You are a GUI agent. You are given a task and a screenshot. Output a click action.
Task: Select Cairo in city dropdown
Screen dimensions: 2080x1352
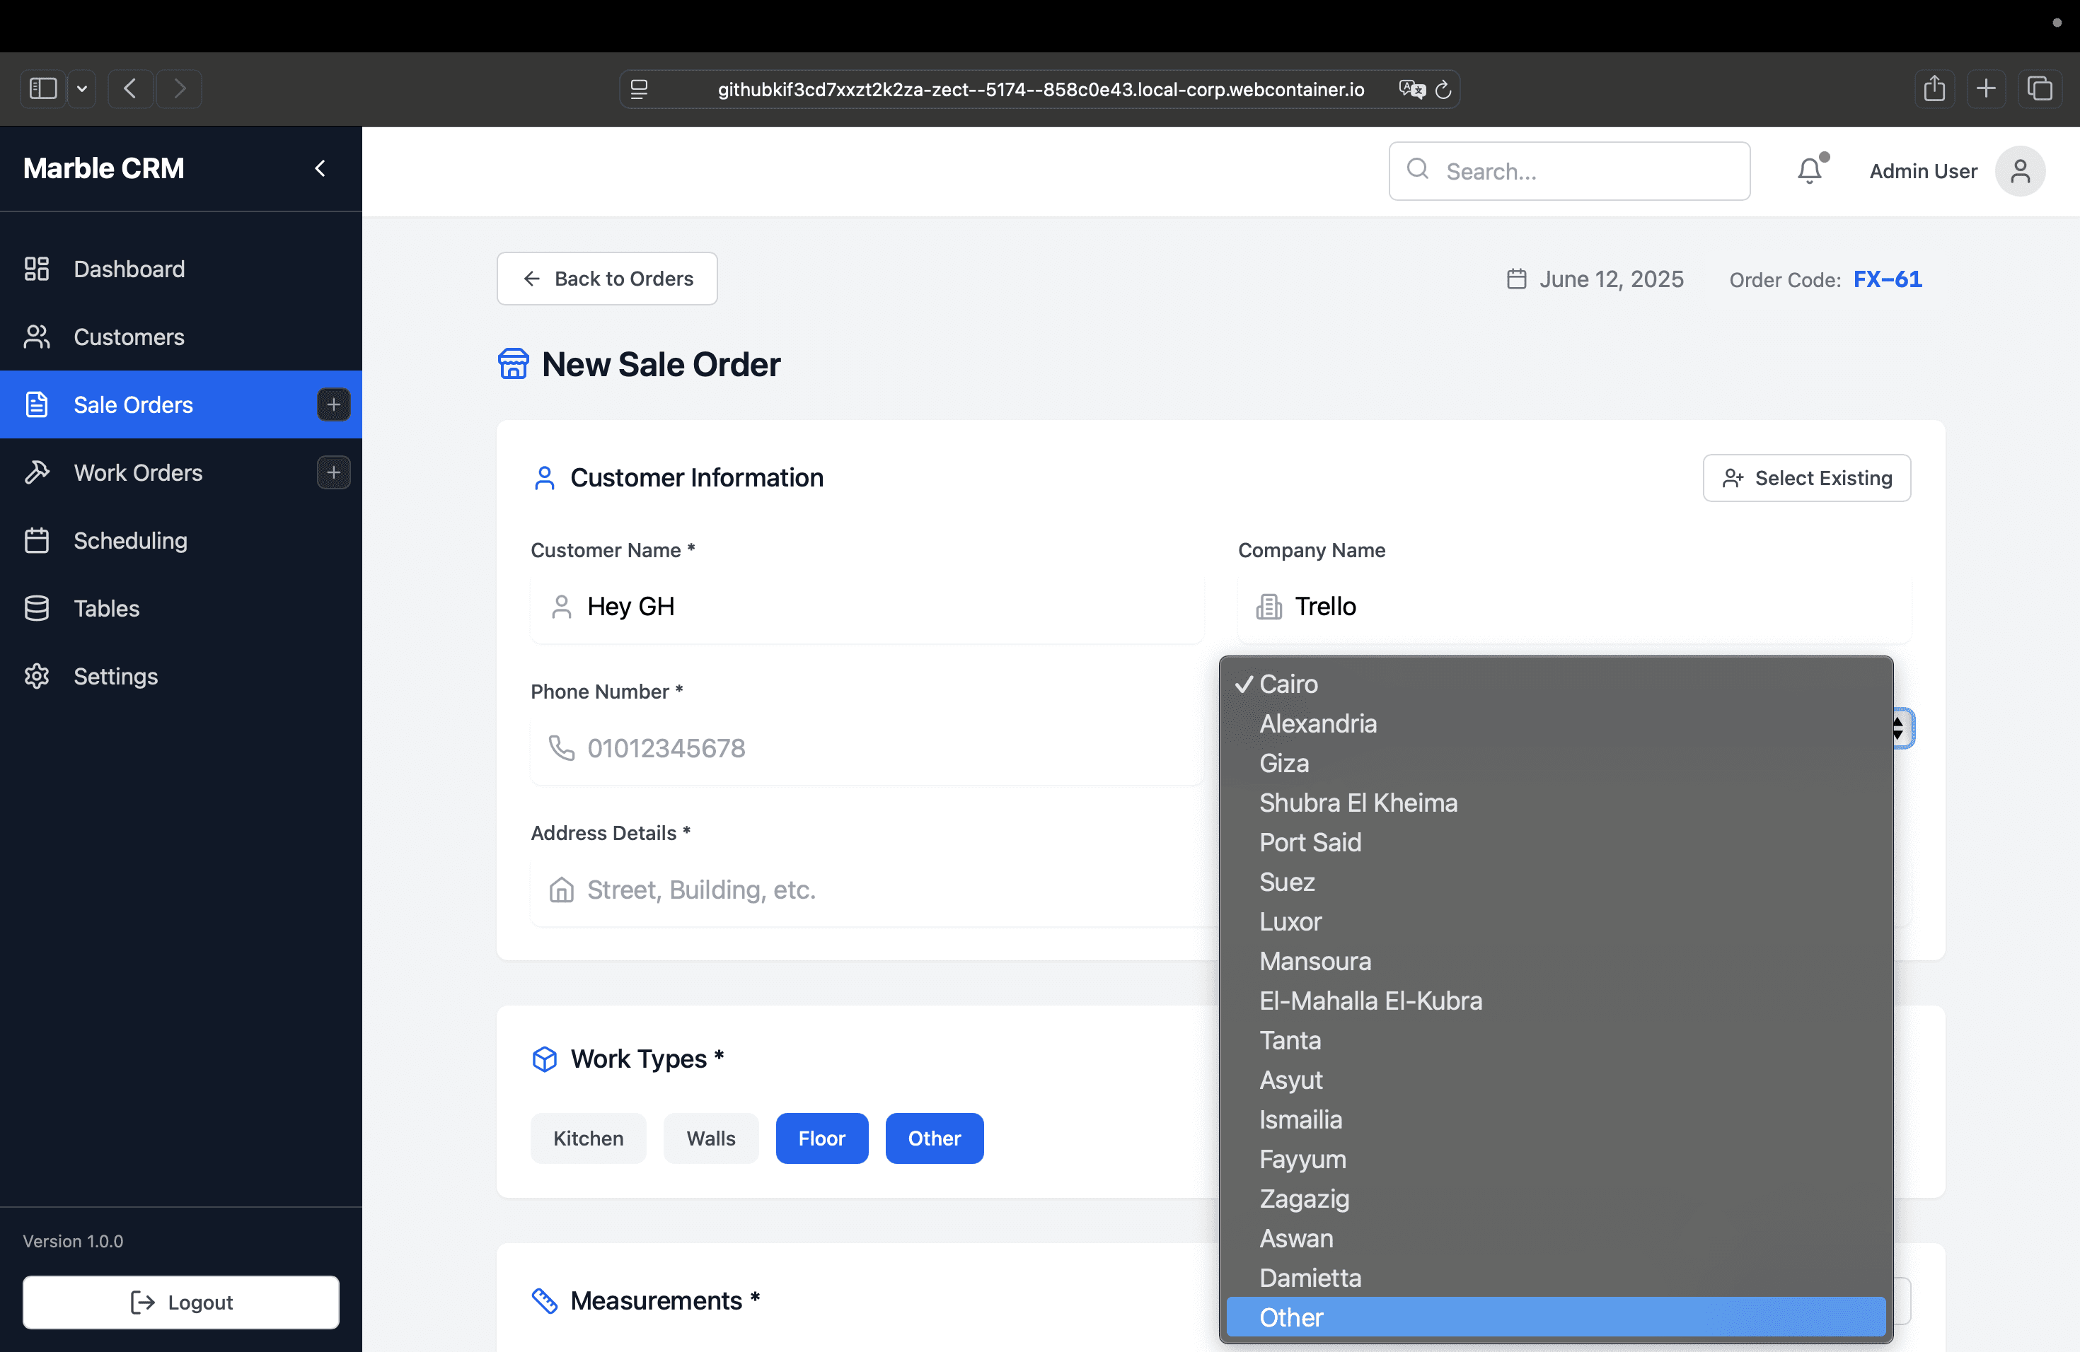click(1556, 684)
